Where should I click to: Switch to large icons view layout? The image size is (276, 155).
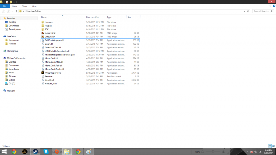coord(273,146)
